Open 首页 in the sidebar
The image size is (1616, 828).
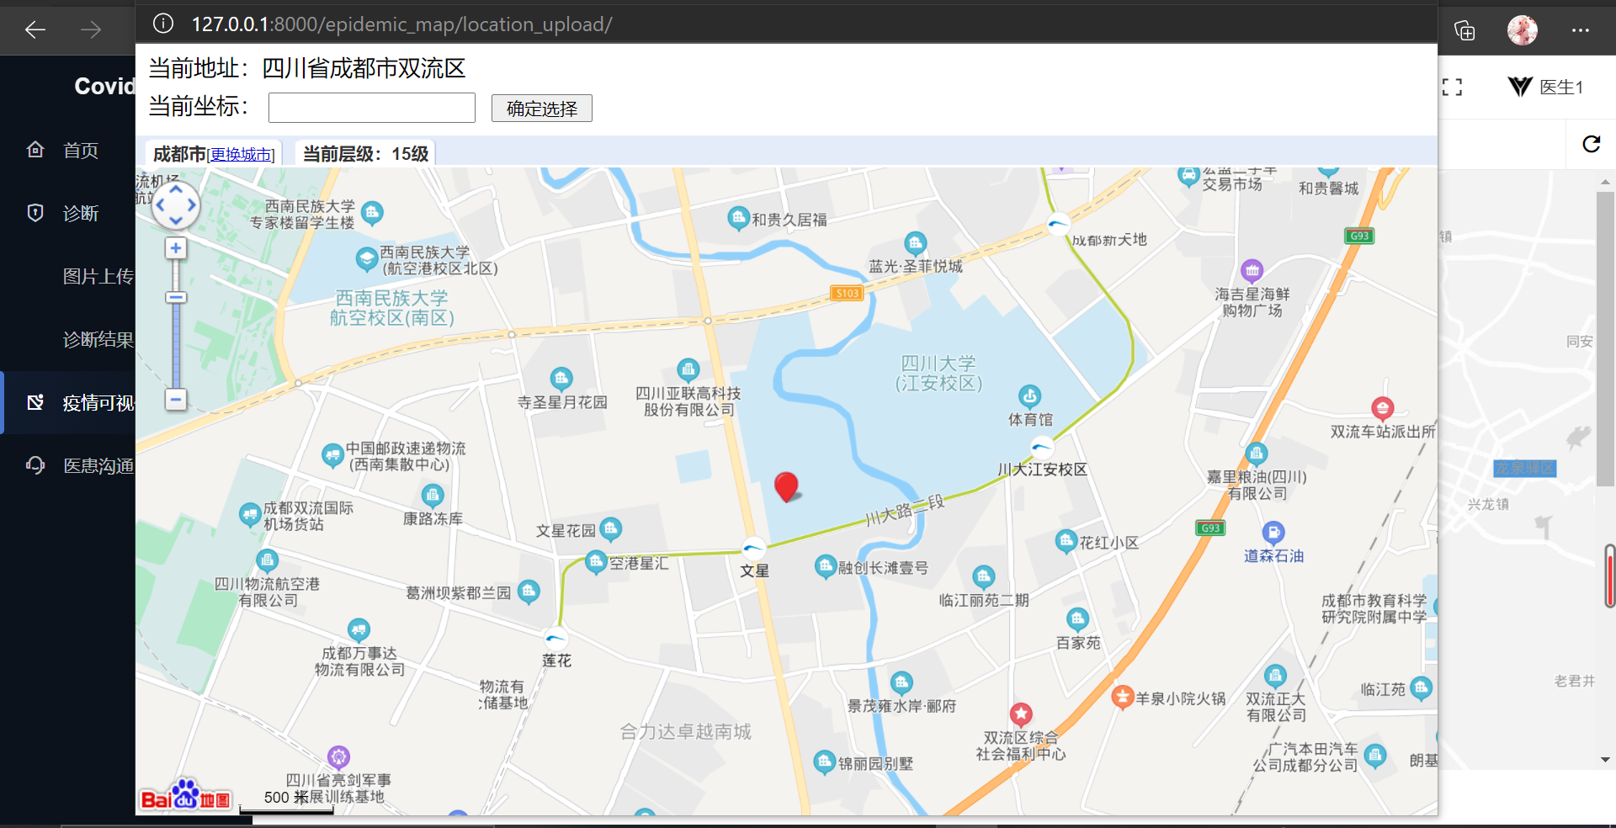coord(81,151)
